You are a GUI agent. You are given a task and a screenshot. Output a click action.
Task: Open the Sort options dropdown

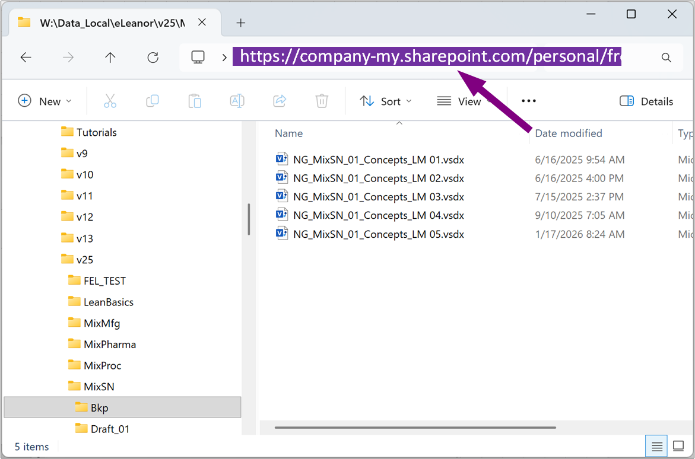click(386, 101)
